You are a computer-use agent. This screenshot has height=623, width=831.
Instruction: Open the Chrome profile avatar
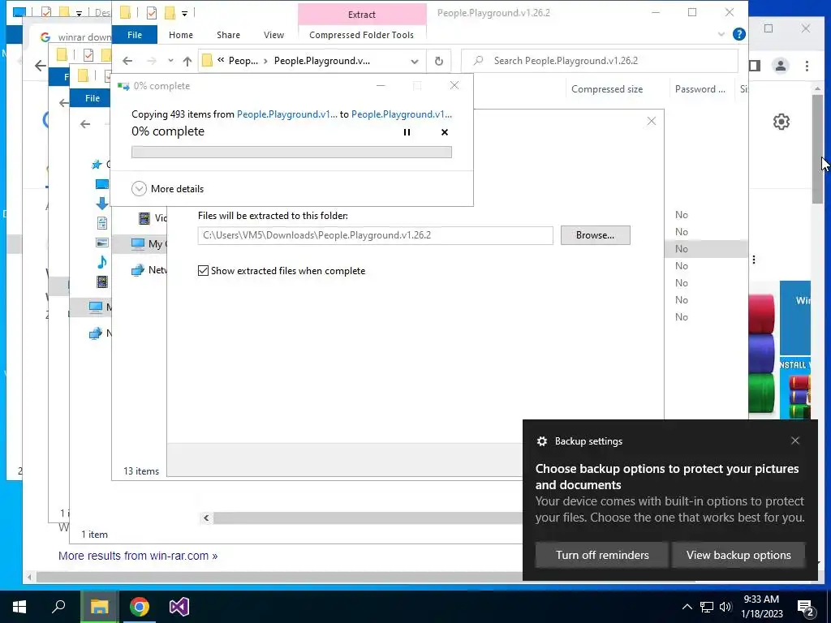click(x=781, y=66)
